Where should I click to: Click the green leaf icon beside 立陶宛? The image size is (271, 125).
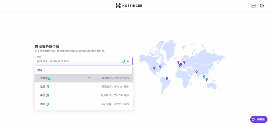(50, 78)
